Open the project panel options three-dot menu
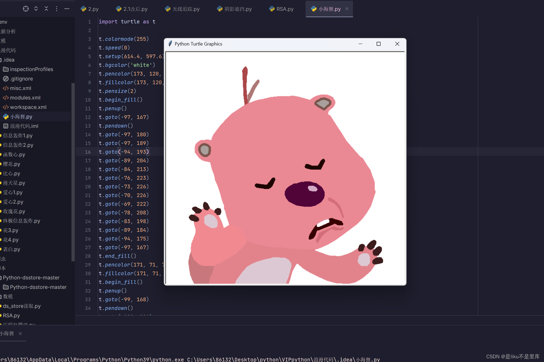Viewport: 544px width, 362px height. [x=57, y=9]
